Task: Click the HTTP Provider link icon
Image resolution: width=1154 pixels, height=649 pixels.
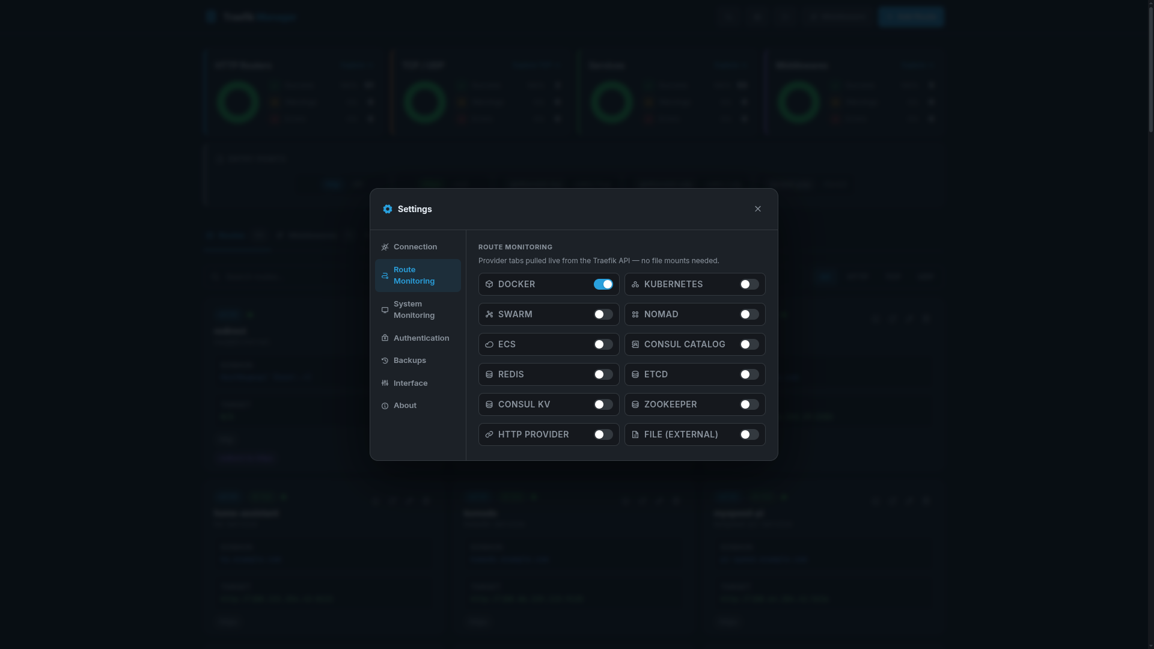Action: pos(489,434)
